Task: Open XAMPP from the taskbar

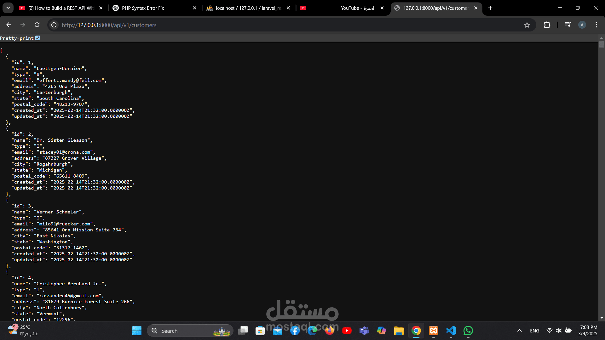Action: point(434,331)
